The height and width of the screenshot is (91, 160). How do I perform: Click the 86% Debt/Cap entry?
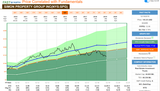point(145,84)
